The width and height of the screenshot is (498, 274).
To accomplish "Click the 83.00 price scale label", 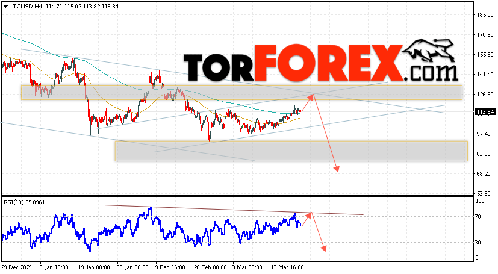I will pos(485,154).
